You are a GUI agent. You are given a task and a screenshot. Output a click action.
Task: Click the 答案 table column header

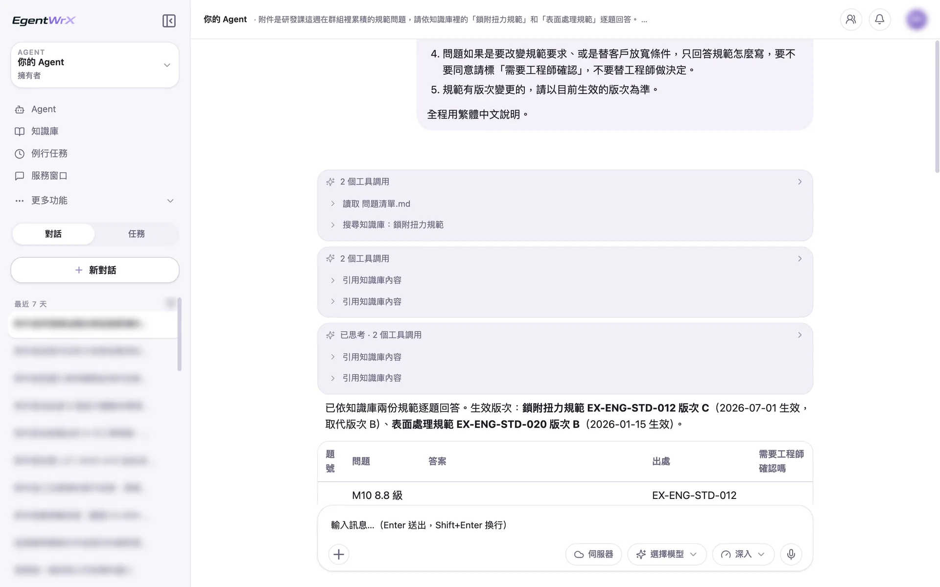tap(437, 461)
